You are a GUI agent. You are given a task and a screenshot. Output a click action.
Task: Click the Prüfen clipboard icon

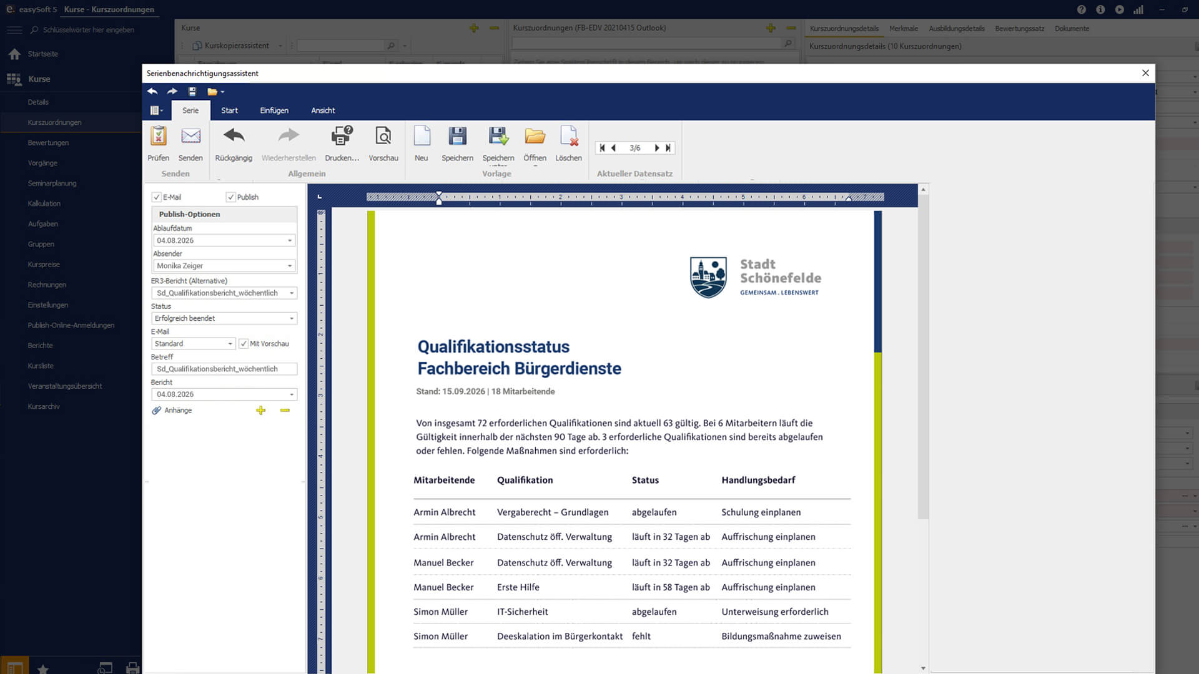158,136
